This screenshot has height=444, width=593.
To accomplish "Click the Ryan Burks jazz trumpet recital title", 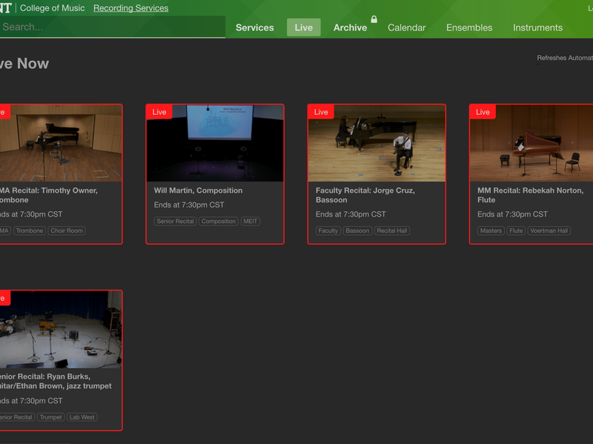I will pos(56,381).
